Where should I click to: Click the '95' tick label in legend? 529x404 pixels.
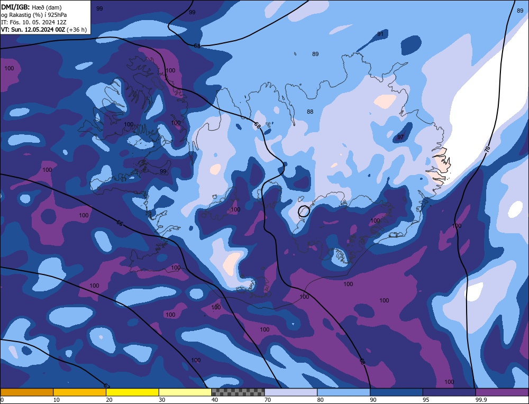coord(426,400)
